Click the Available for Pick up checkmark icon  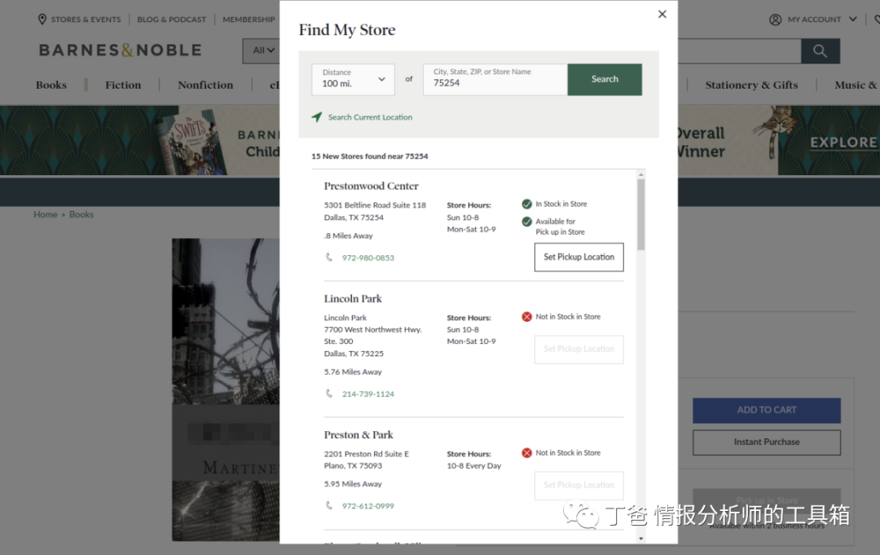[x=526, y=222]
